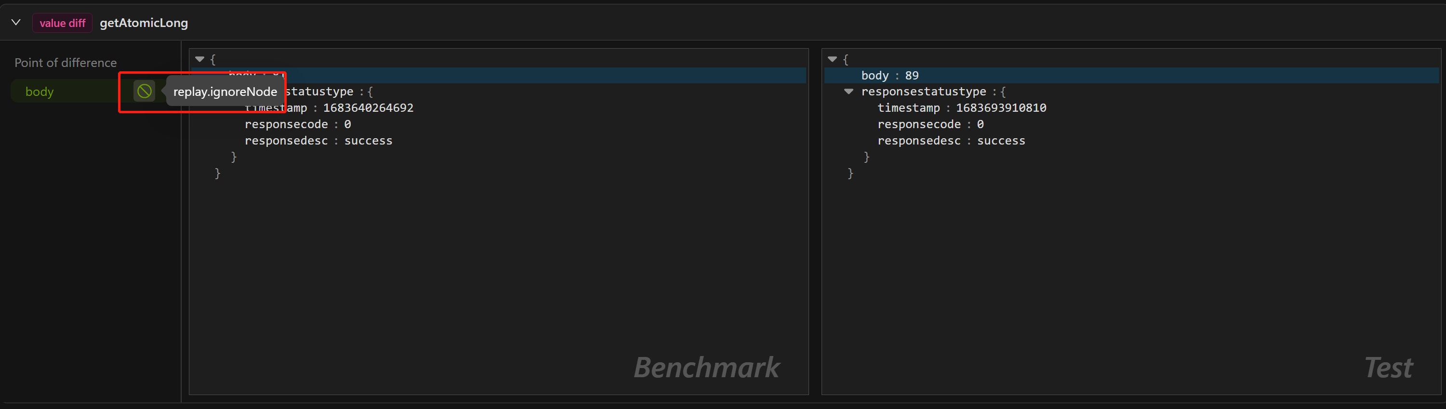Click the 'responsestatustype' key in Test panel

tap(923, 92)
